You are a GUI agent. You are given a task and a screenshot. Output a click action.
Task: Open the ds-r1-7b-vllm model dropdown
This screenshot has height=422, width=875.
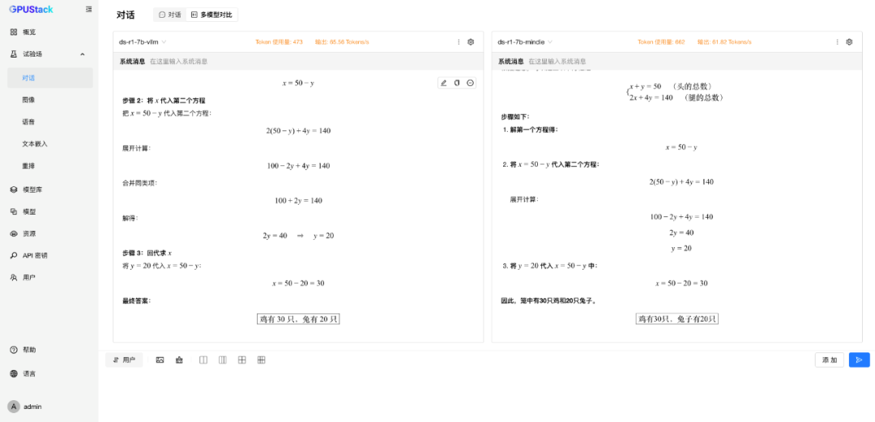point(143,42)
